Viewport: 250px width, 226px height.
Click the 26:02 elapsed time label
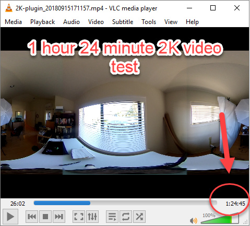tap(18, 204)
